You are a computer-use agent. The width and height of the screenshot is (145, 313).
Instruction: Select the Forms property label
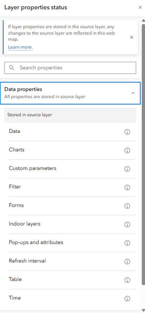pyautogui.click(x=16, y=205)
